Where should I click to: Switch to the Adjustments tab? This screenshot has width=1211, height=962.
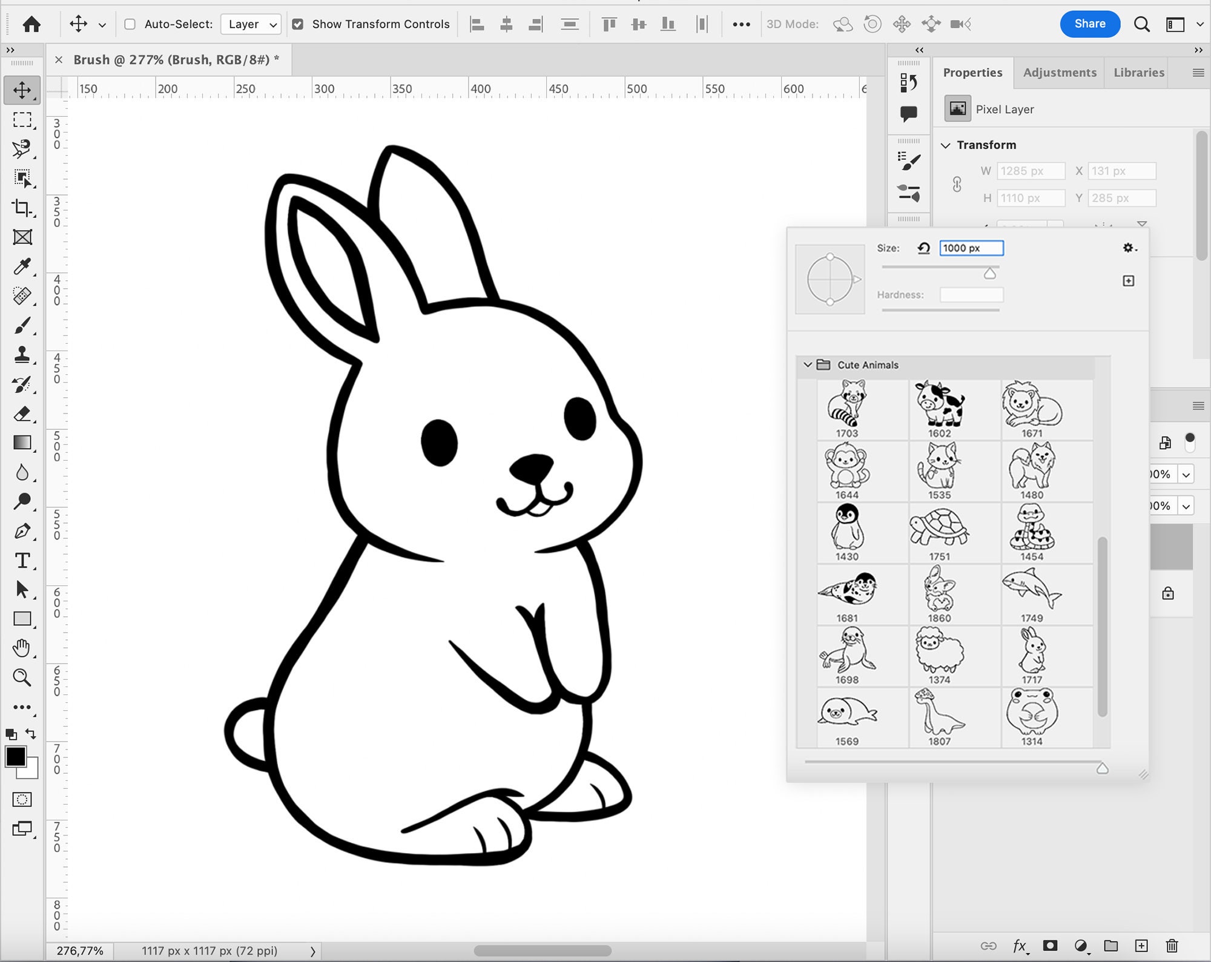click(x=1060, y=72)
